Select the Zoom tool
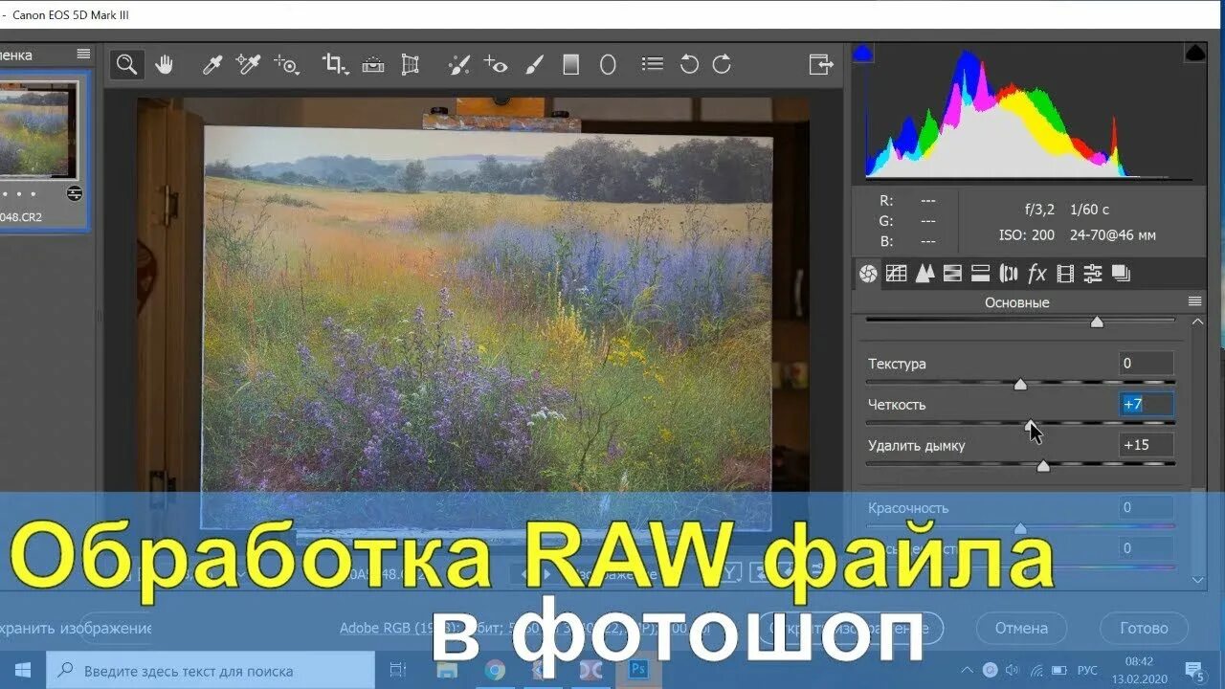This screenshot has height=689, width=1225. 126,64
